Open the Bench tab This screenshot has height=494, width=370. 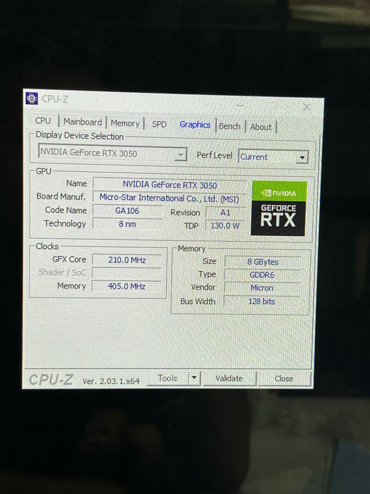[229, 126]
